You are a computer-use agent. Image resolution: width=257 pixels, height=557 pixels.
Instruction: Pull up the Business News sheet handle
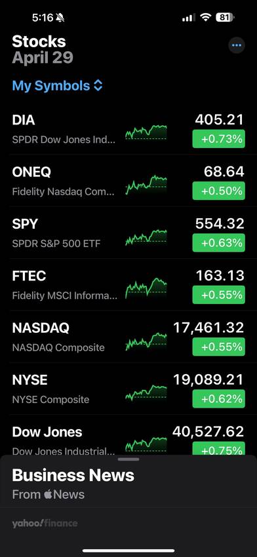(128, 459)
